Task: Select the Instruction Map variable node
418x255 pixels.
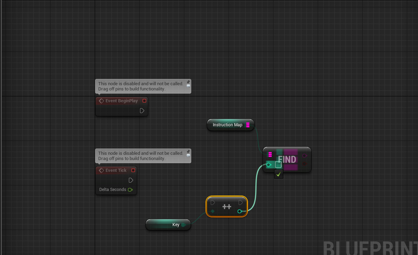Action: pyautogui.click(x=228, y=125)
